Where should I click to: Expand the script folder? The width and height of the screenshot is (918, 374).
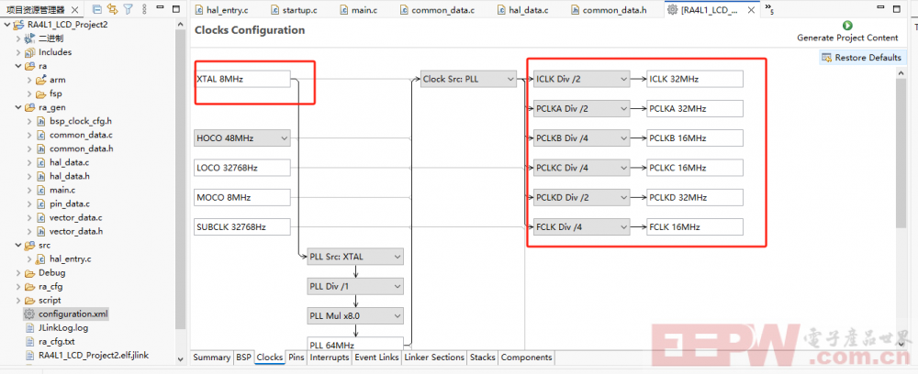[17, 301]
